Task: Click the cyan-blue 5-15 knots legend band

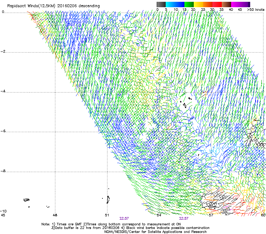Action: tap(175, 5)
